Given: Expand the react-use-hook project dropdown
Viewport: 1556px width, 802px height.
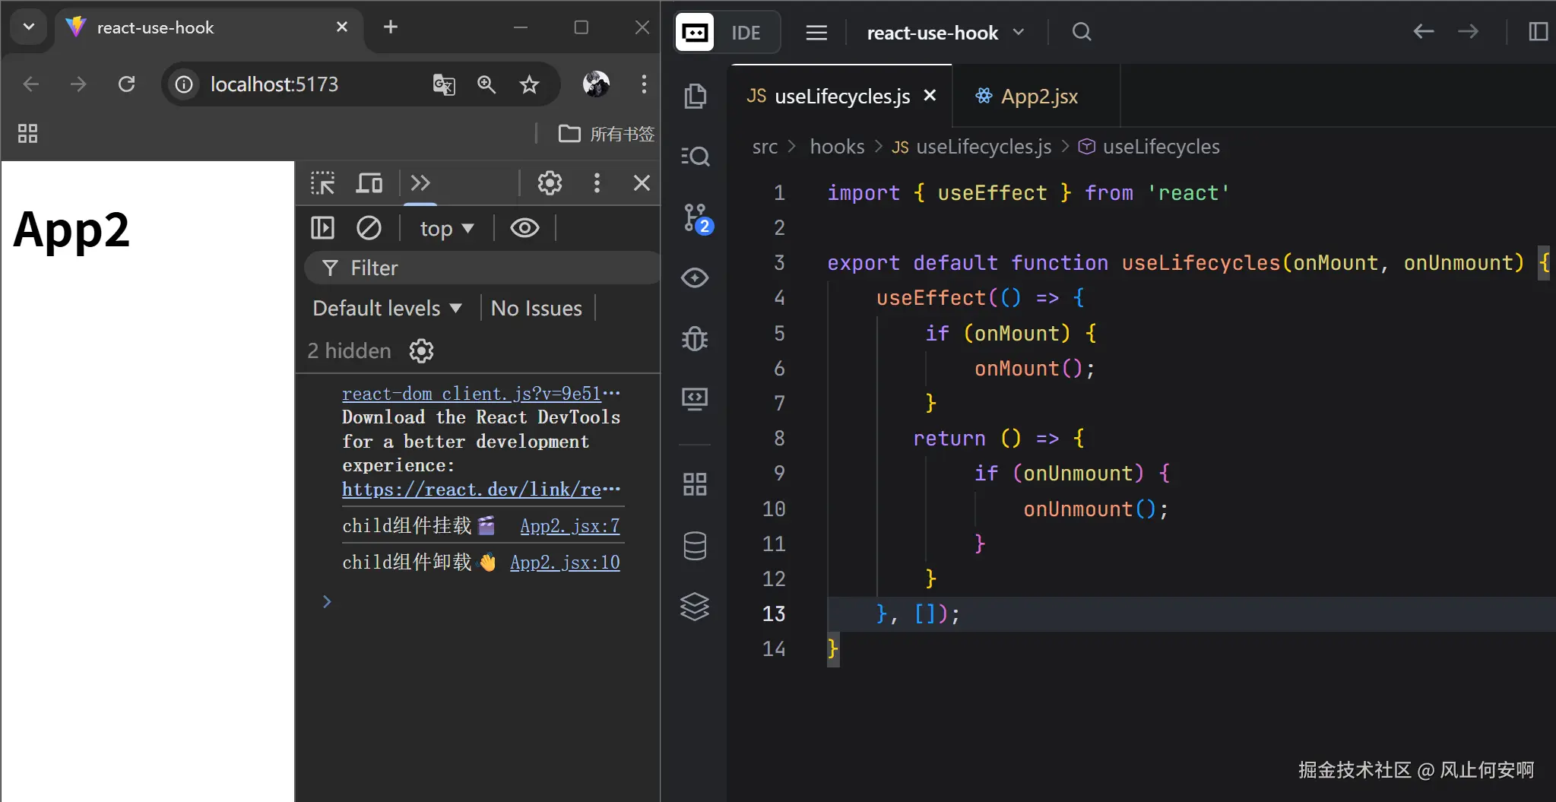Looking at the screenshot, I should click(946, 33).
